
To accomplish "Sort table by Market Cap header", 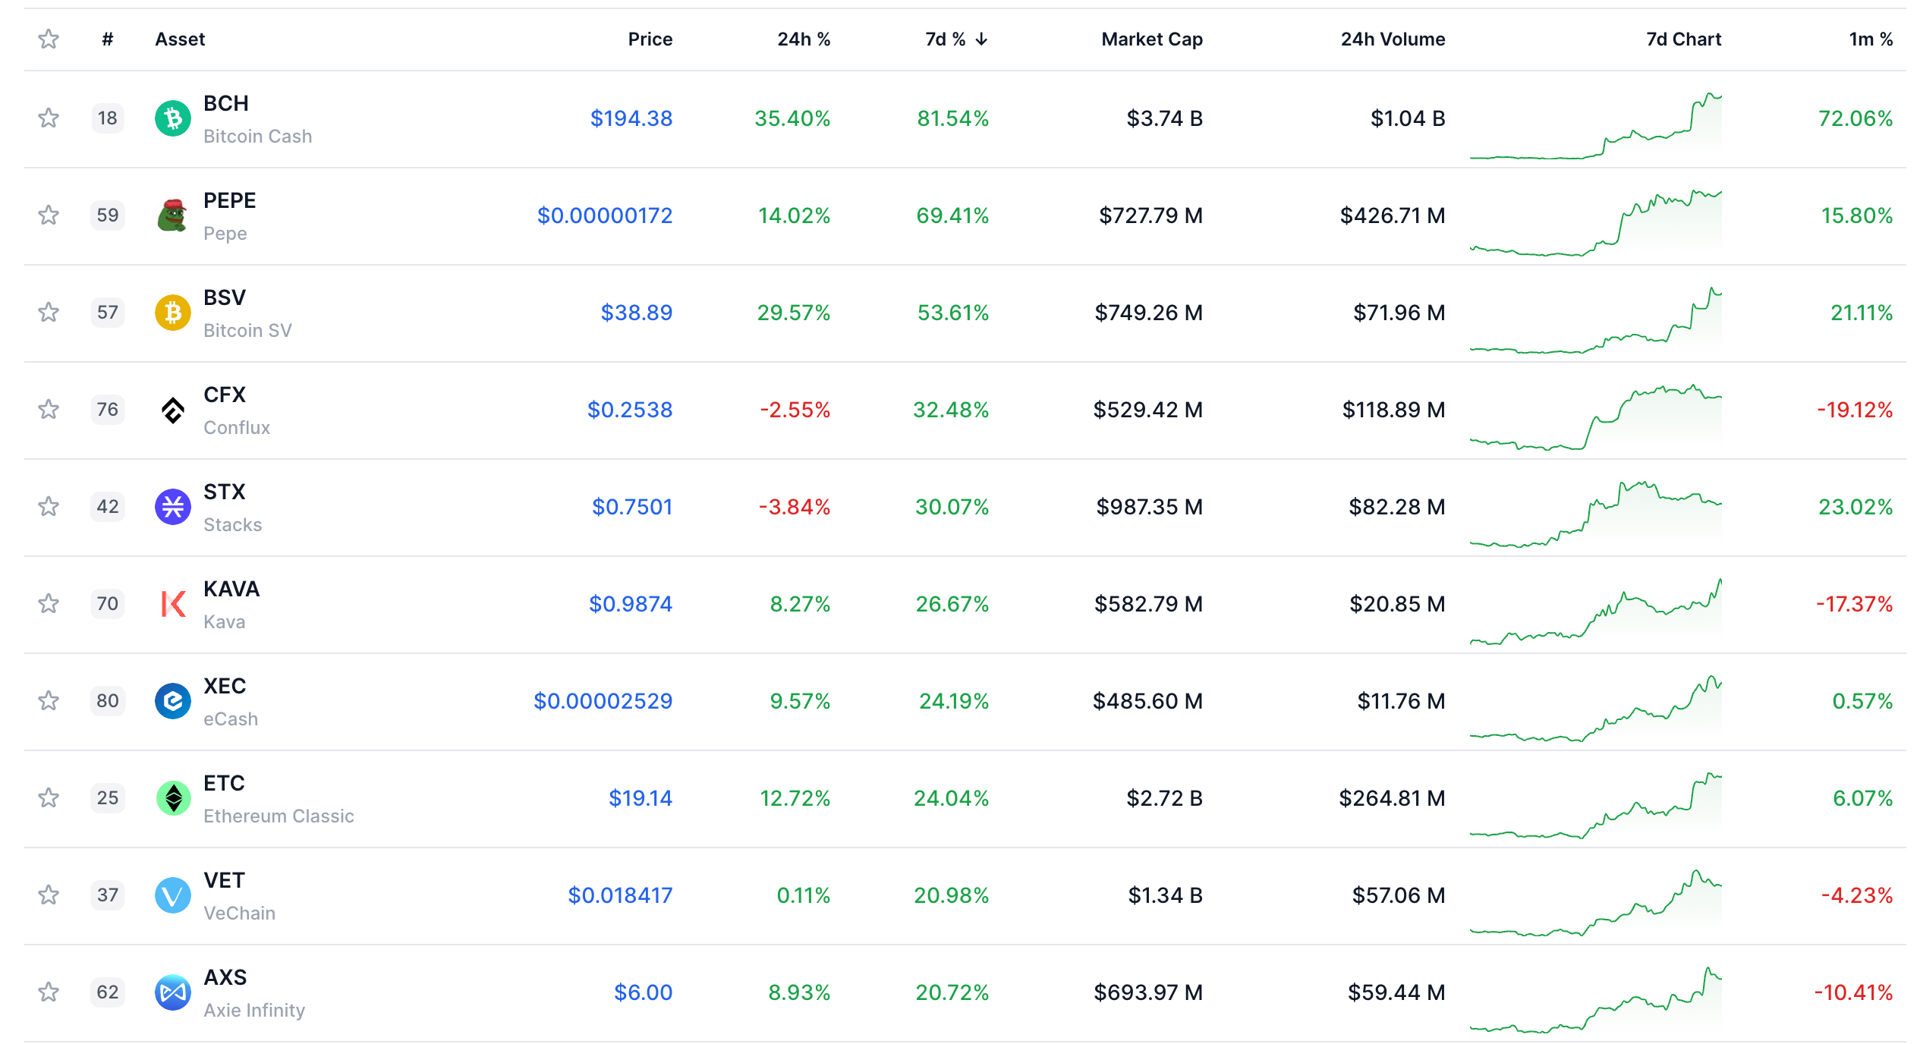I will point(1151,39).
